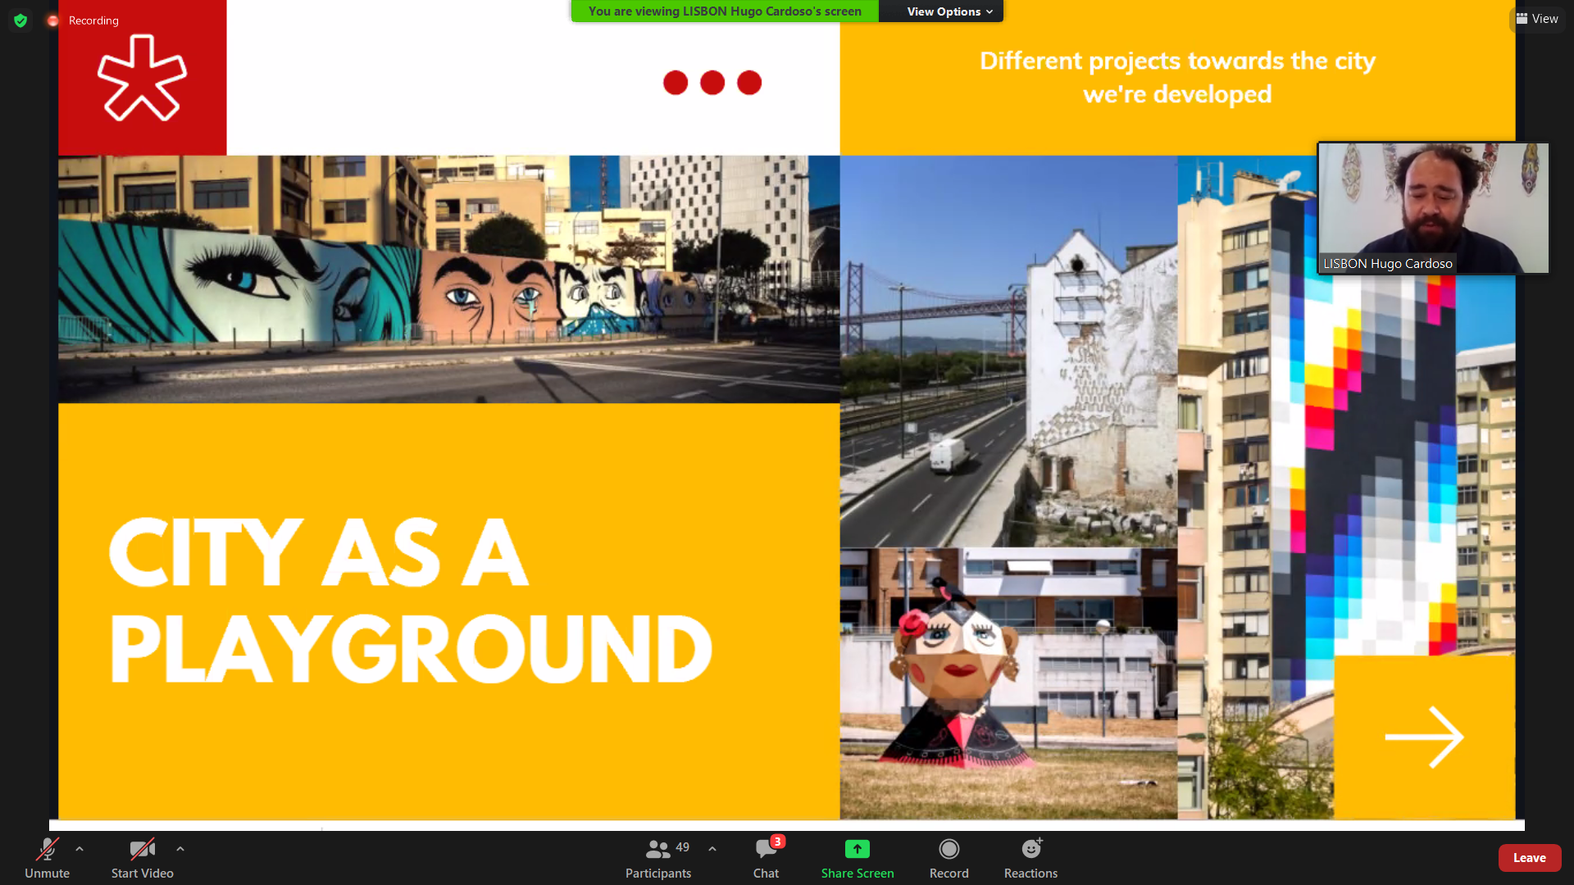
Task: Click the green encryption shield icon
Action: (x=20, y=20)
